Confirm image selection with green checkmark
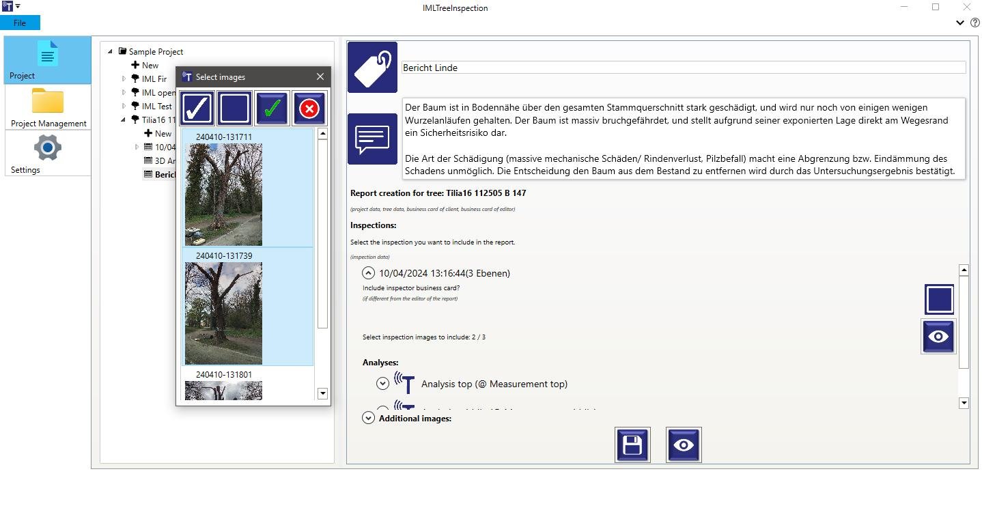 pos(272,108)
